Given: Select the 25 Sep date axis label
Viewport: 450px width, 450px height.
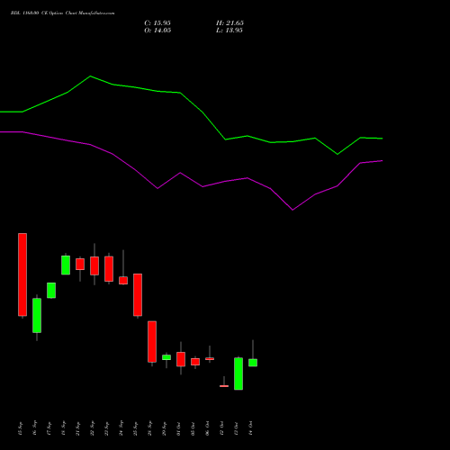Looking at the screenshot, I should coord(136,428).
